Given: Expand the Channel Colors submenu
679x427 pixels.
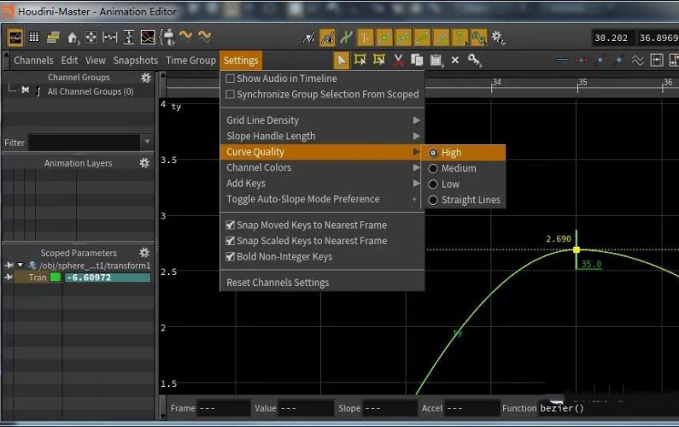Looking at the screenshot, I should [322, 167].
